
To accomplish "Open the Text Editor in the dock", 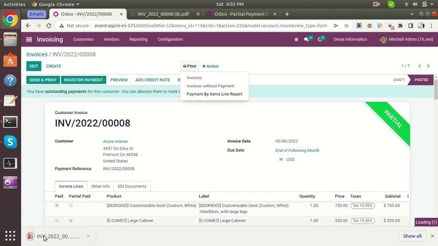I will (x=10, y=101).
